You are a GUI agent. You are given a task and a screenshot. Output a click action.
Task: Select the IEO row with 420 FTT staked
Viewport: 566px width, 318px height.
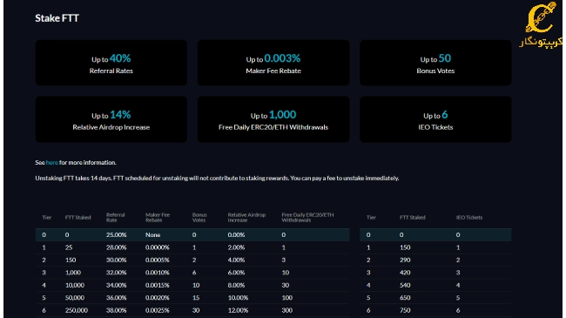[435, 273]
